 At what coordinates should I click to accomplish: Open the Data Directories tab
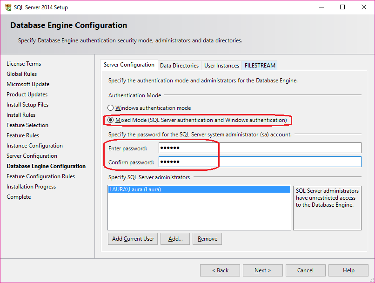180,66
